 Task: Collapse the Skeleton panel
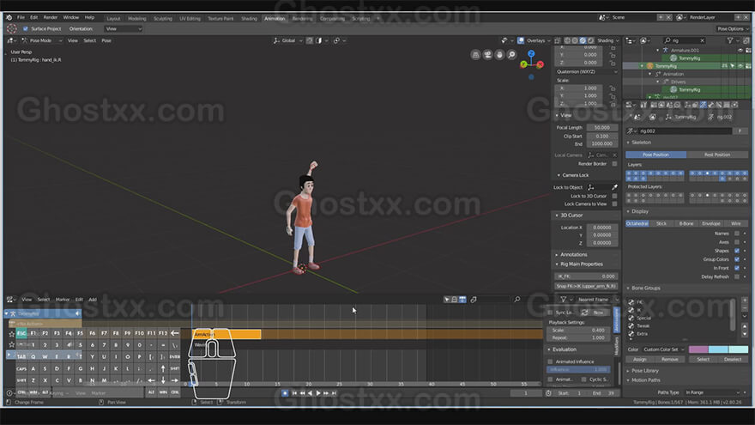[x=639, y=143]
